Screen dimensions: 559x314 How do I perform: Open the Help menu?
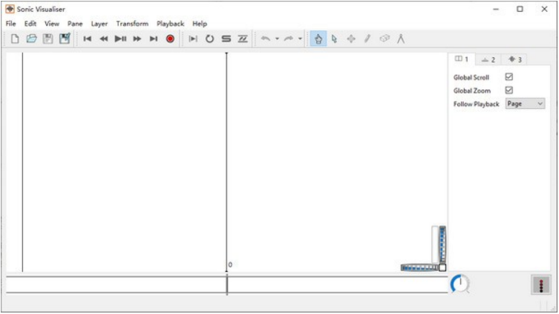coord(200,24)
